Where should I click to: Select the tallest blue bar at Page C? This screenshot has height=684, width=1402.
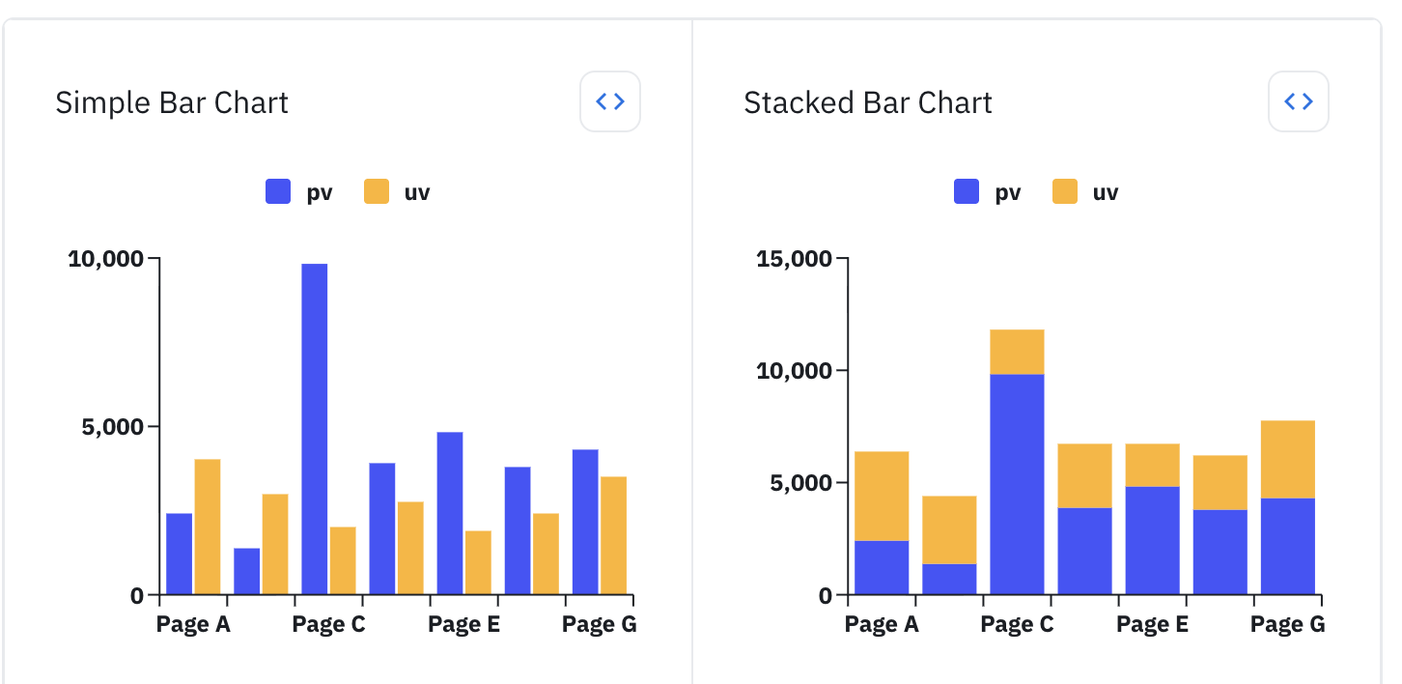click(315, 425)
